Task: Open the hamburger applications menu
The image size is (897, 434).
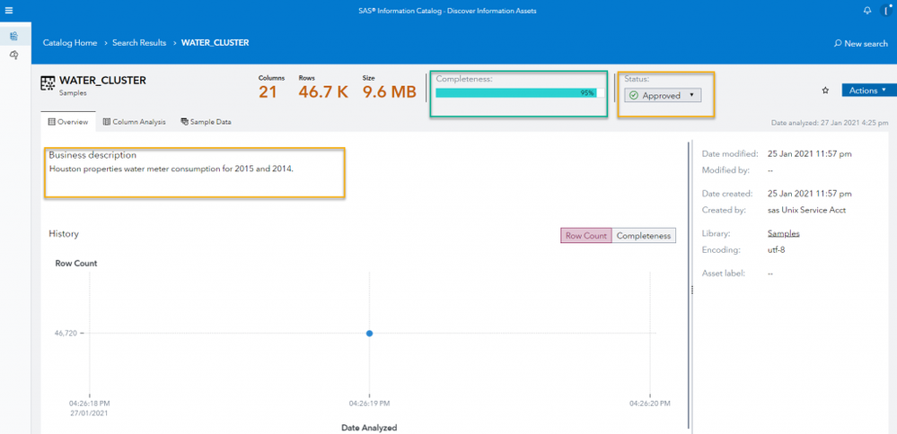Action: click(9, 11)
